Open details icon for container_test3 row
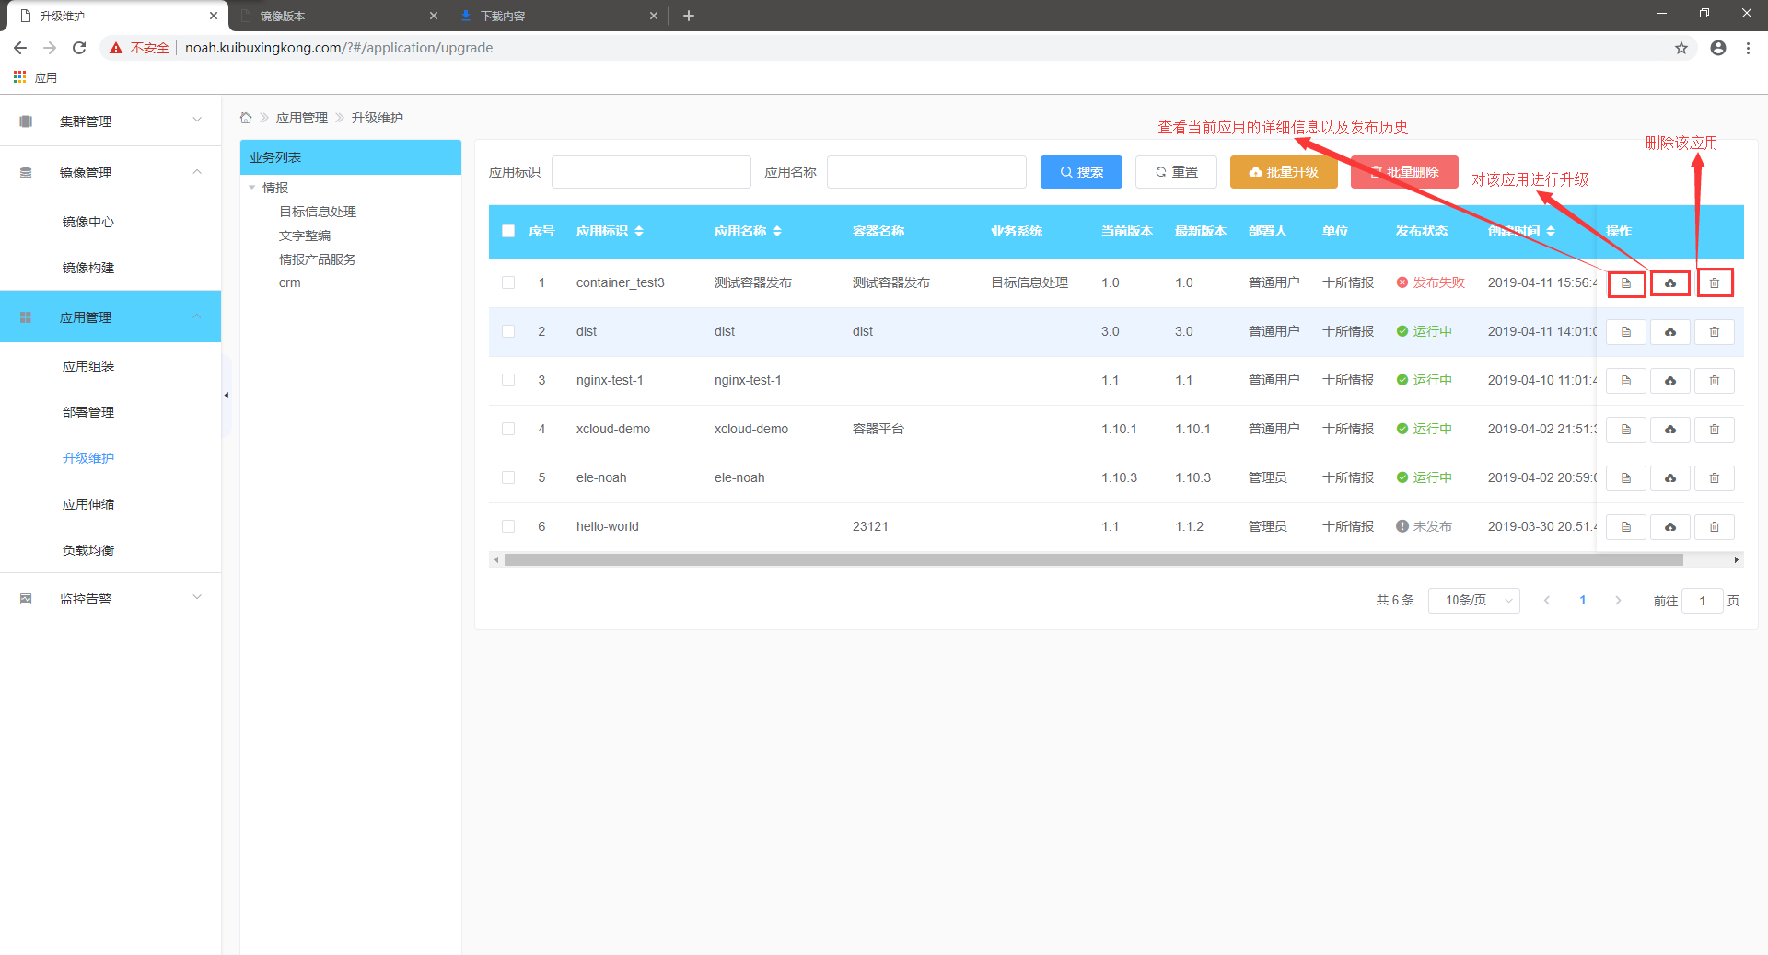Viewport: 1768px width, 955px height. (x=1625, y=283)
